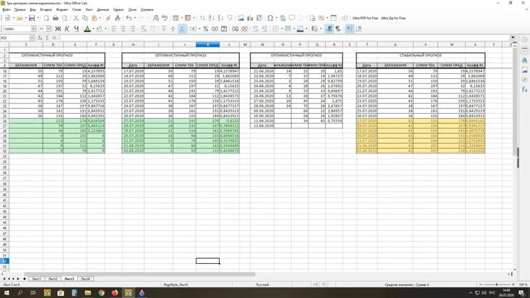530x298 pixels.
Task: Click the Undo arrow icon
Action: point(129,18)
